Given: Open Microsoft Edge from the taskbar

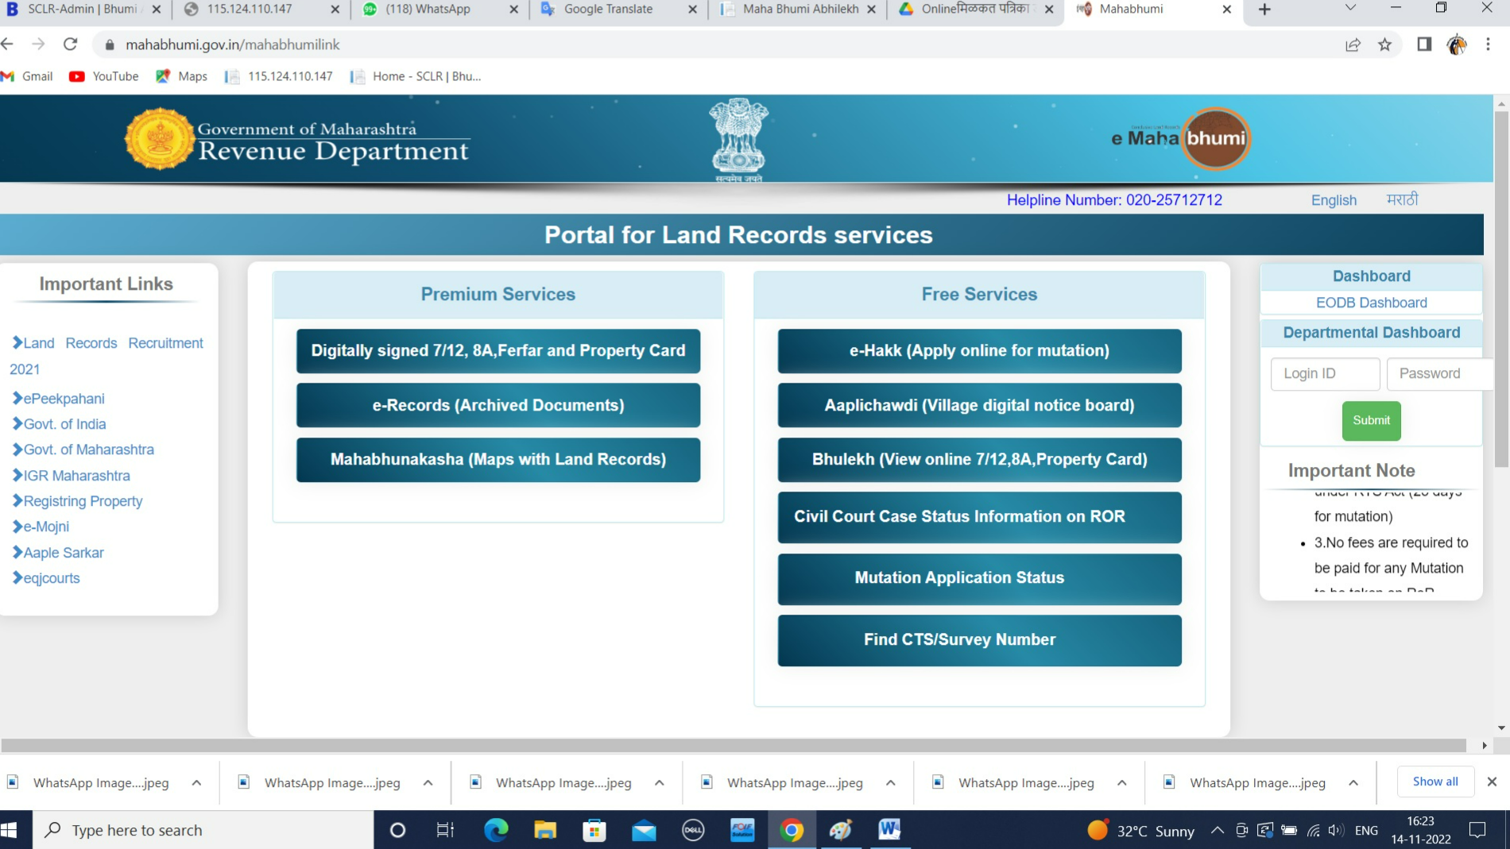Looking at the screenshot, I should 496,830.
